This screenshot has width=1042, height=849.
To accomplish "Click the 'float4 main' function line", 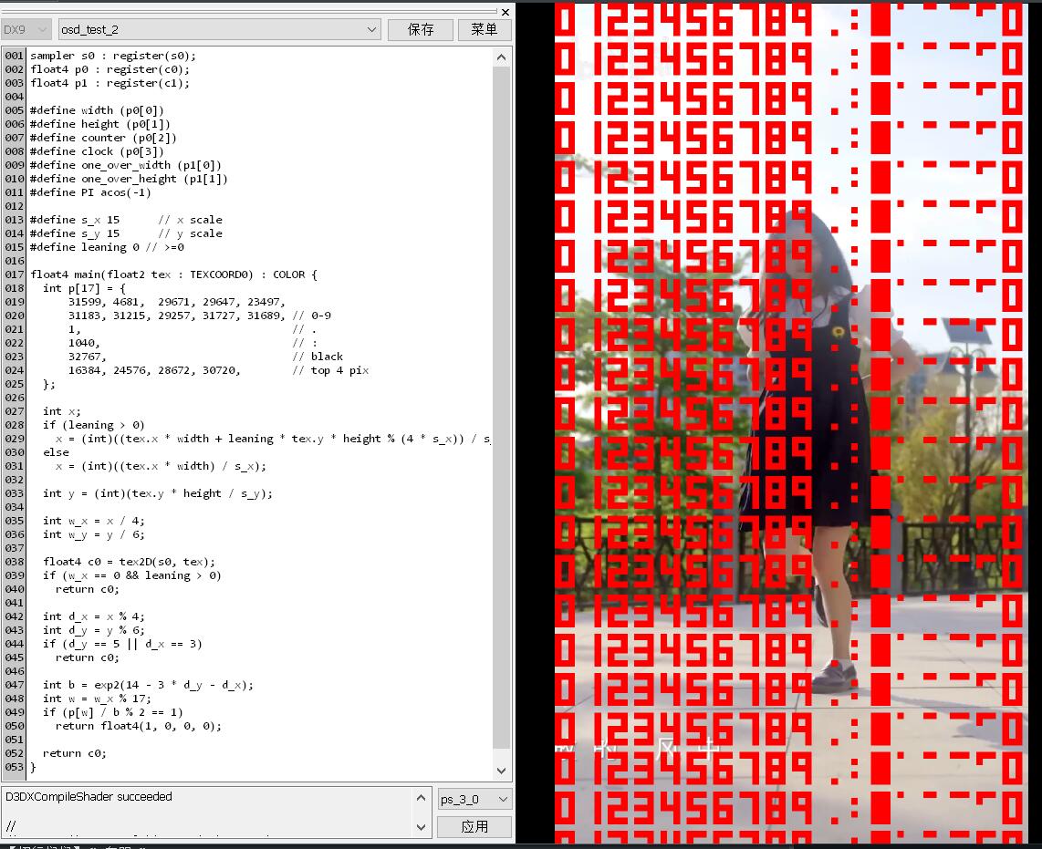I will 173,274.
